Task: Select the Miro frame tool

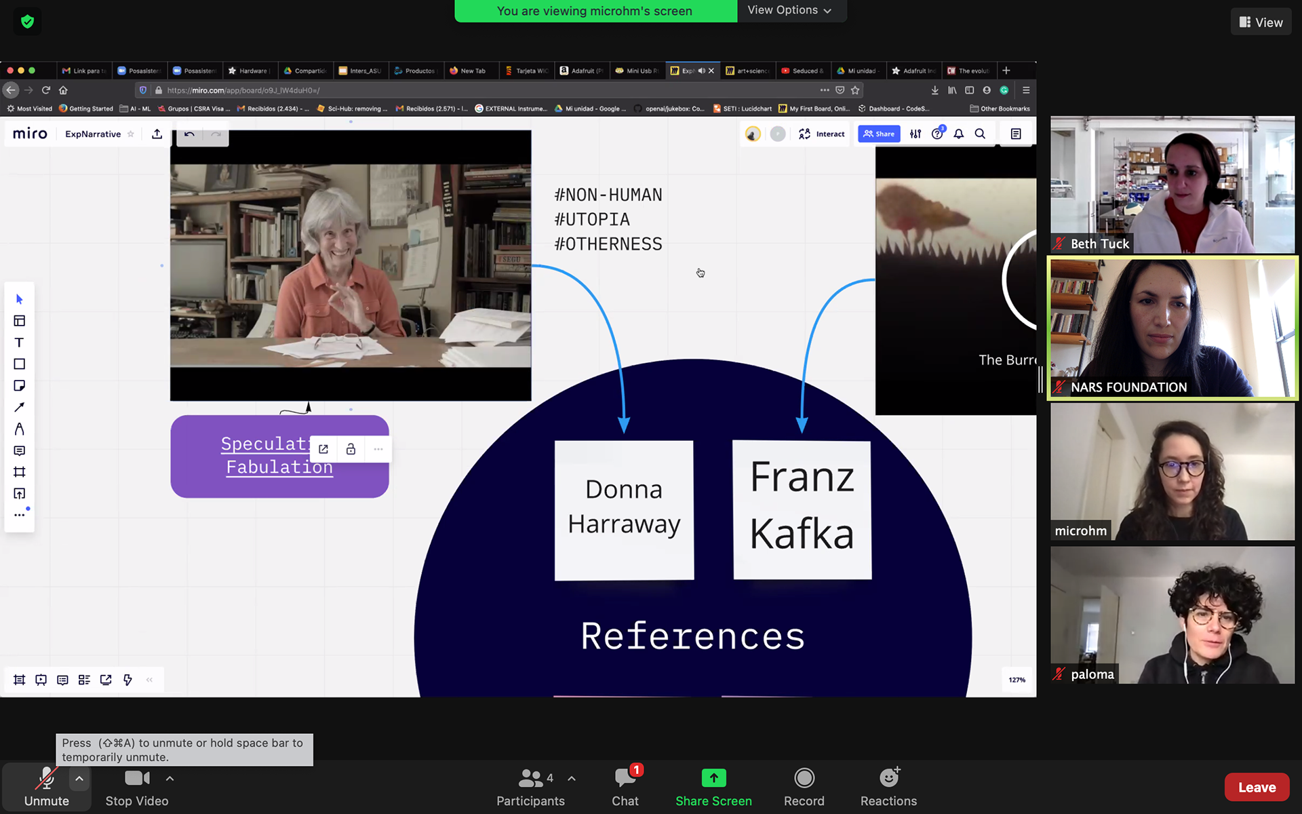Action: coord(19,472)
